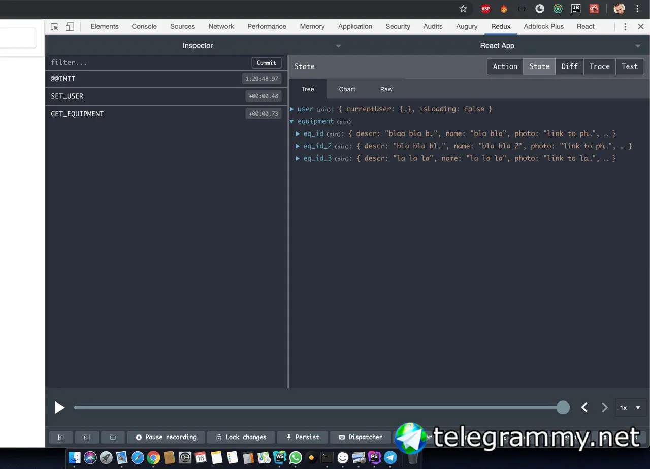Select the Raw sub-tab
The height and width of the screenshot is (469, 650).
pos(386,89)
